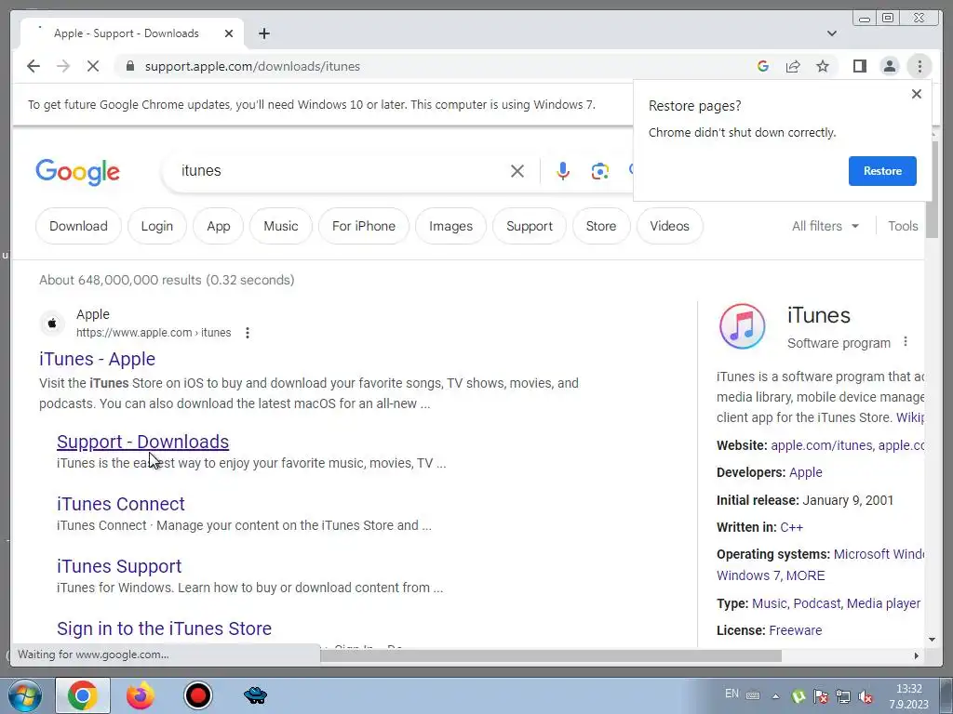Viewport: 953px width, 714px height.
Task: Open the iTunes - Apple result
Action: 97,359
